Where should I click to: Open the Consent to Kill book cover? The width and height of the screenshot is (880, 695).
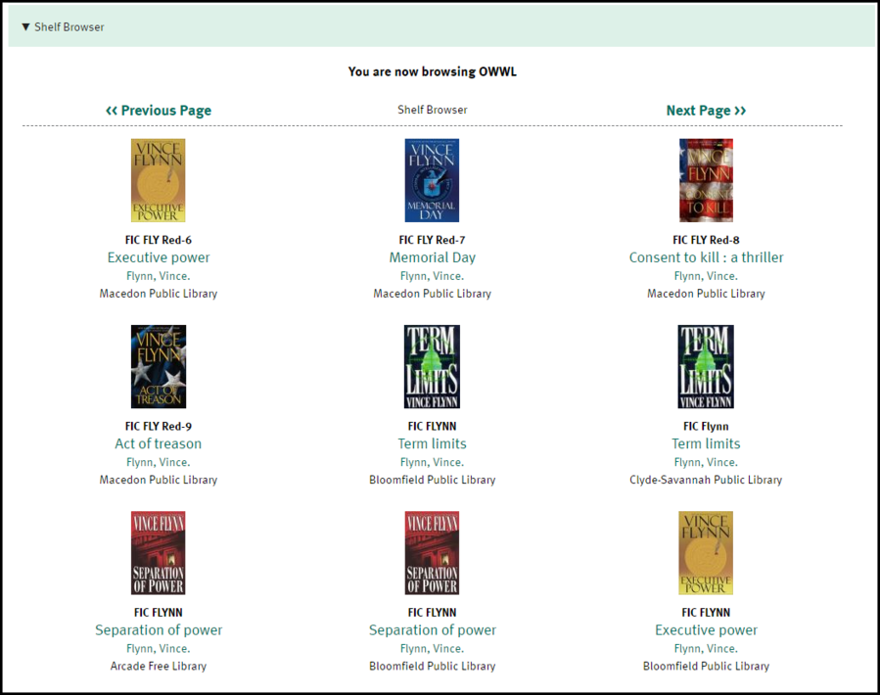pyautogui.click(x=706, y=180)
